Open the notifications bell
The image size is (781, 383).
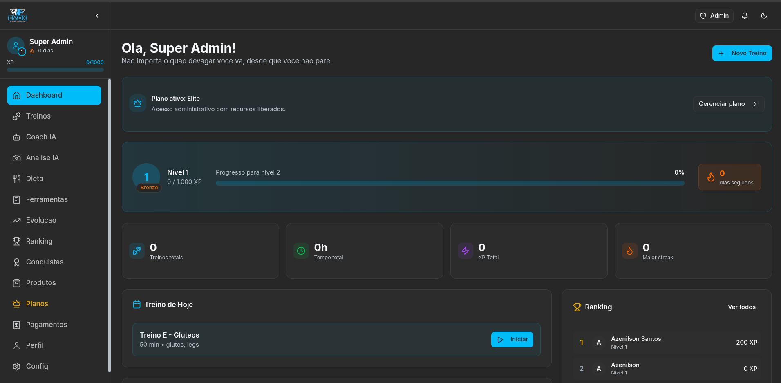point(745,16)
